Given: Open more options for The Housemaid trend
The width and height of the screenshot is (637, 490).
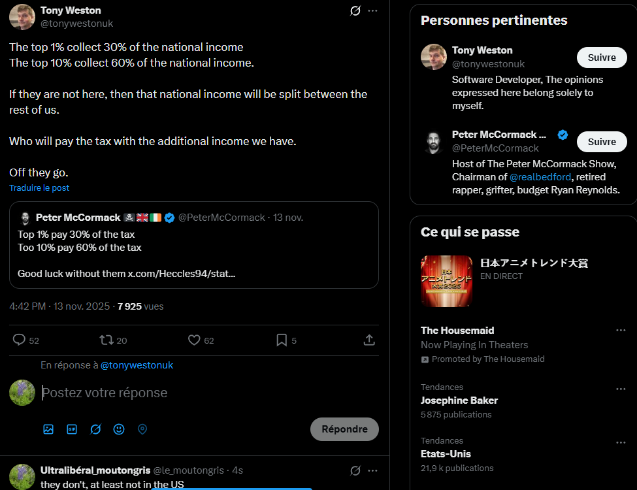Looking at the screenshot, I should pyautogui.click(x=621, y=331).
